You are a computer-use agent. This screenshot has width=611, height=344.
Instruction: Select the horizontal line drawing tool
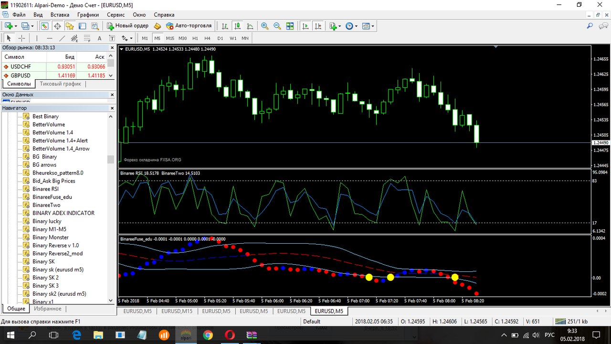[50, 38]
